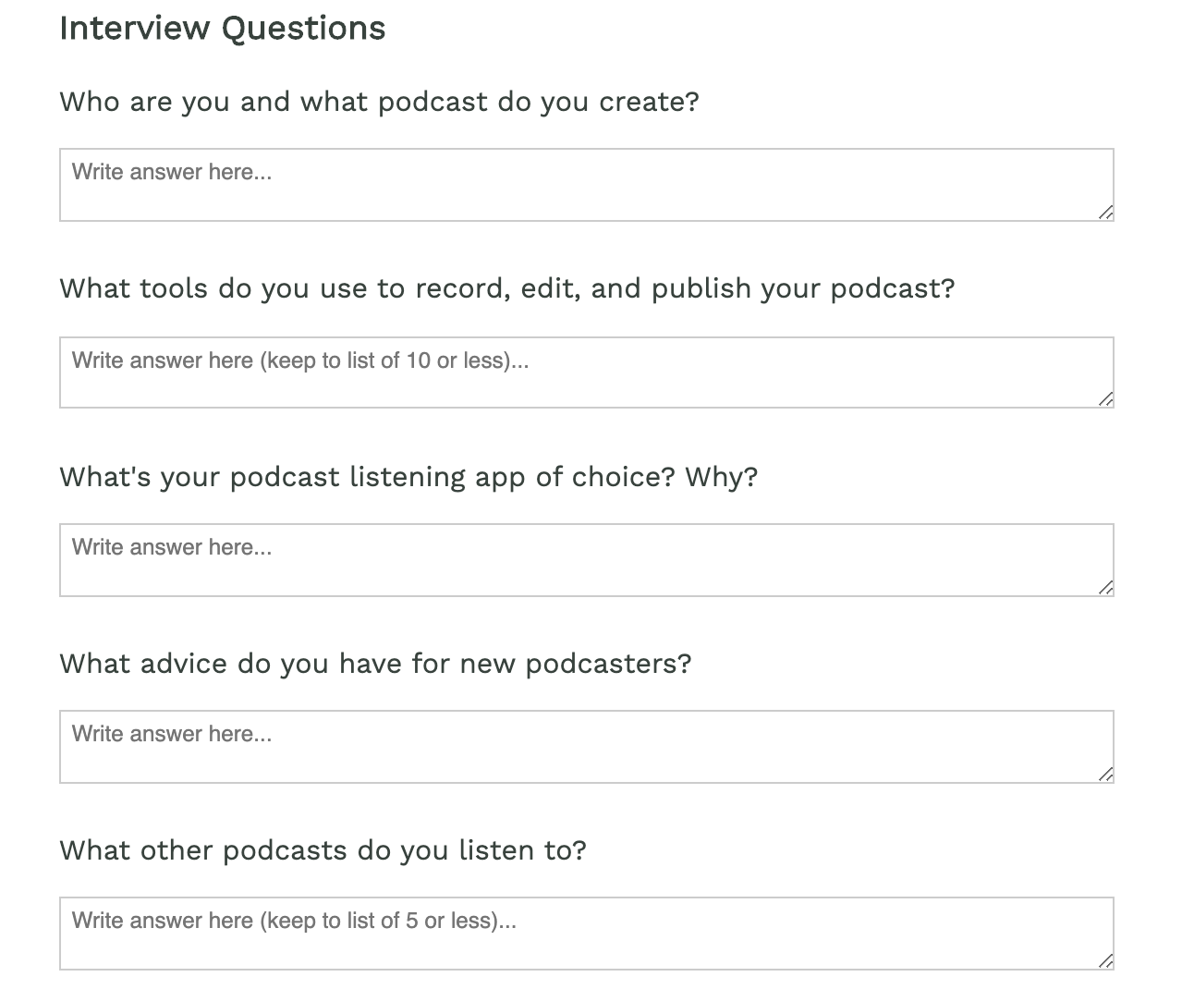The width and height of the screenshot is (1194, 989).
Task: Click into the recording tools answer field
Action: click(586, 372)
